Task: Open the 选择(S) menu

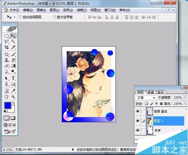Action: tap(68, 10)
